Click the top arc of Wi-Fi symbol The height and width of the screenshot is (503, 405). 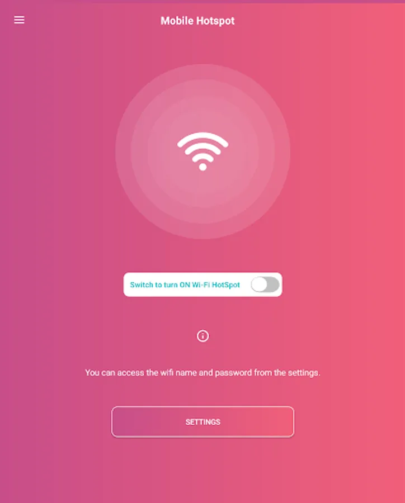tap(202, 138)
